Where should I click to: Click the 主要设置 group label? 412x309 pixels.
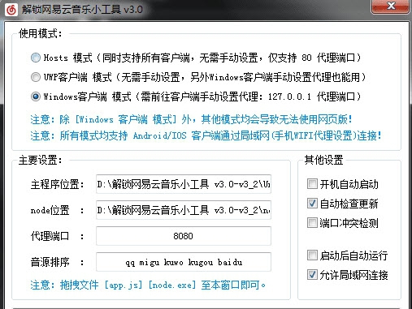tap(41, 160)
